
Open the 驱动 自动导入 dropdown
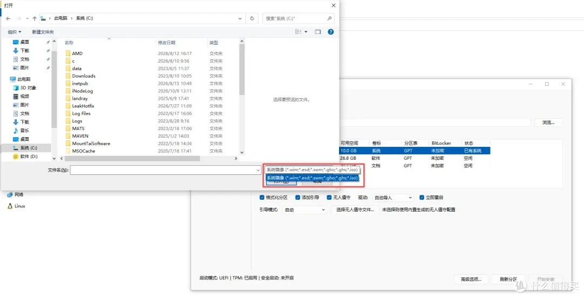(393, 198)
